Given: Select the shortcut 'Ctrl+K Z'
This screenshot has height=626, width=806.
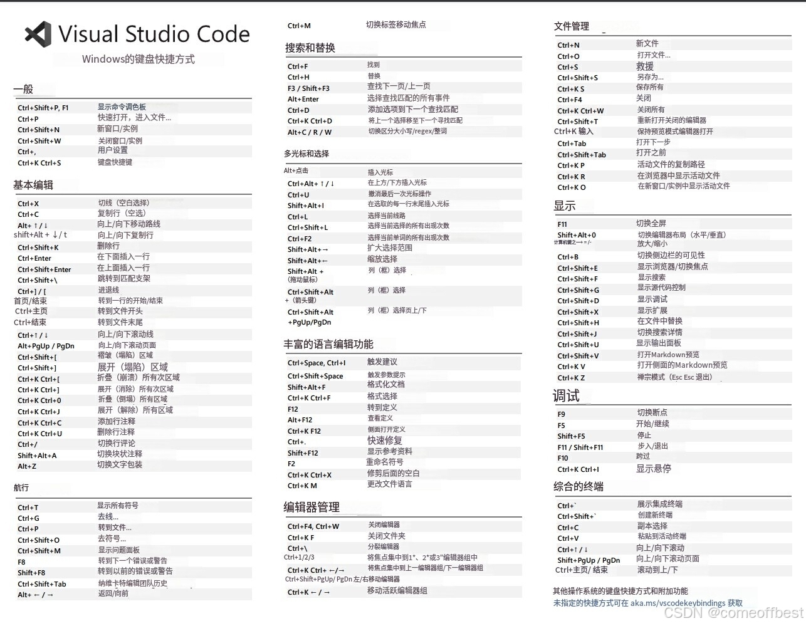Looking at the screenshot, I should tap(571, 378).
